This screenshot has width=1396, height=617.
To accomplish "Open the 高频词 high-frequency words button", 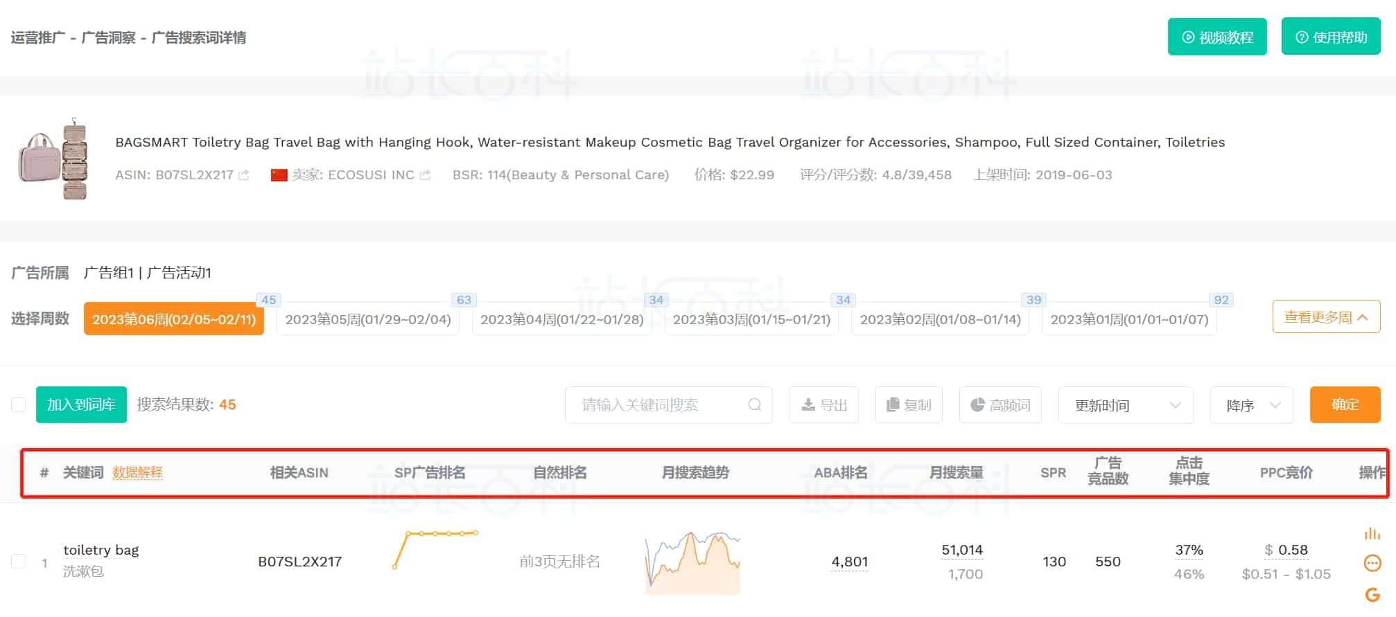I will pos(1000,404).
